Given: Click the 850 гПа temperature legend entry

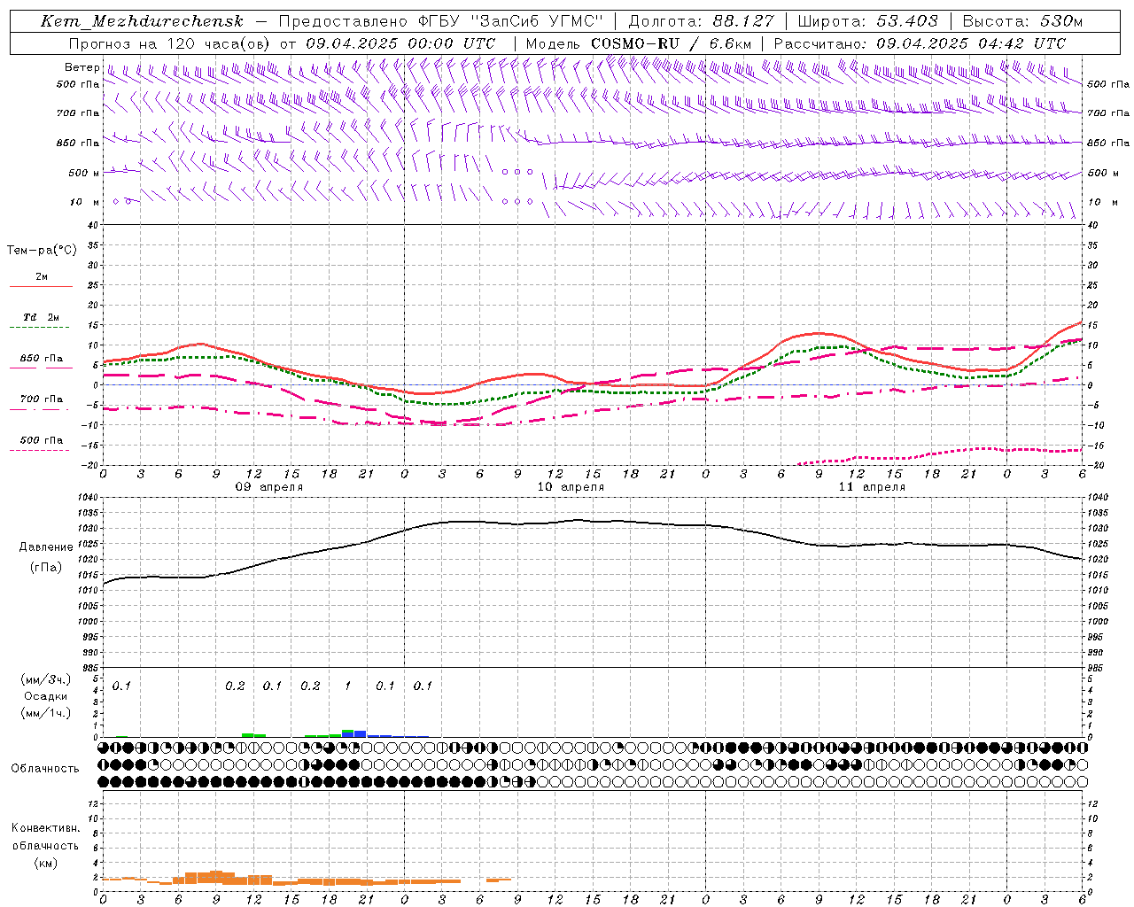Looking at the screenshot, I should [x=42, y=359].
